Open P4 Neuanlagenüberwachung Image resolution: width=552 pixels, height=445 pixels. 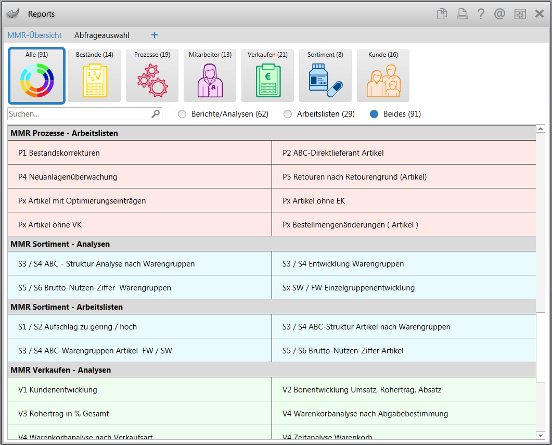pyautogui.click(x=139, y=177)
